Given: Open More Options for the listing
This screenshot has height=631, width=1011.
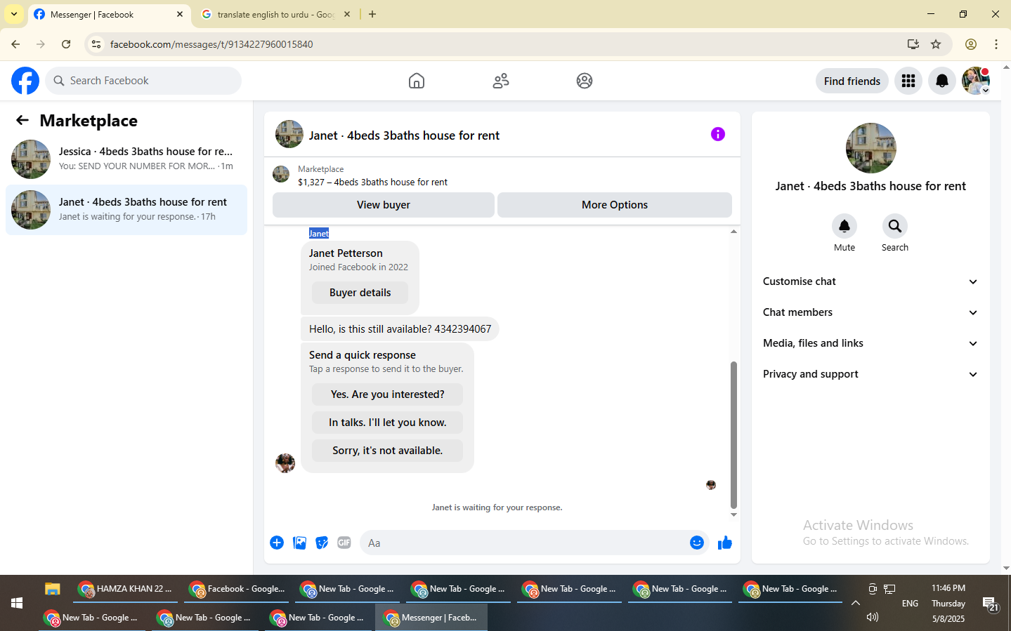Looking at the screenshot, I should pos(615,205).
